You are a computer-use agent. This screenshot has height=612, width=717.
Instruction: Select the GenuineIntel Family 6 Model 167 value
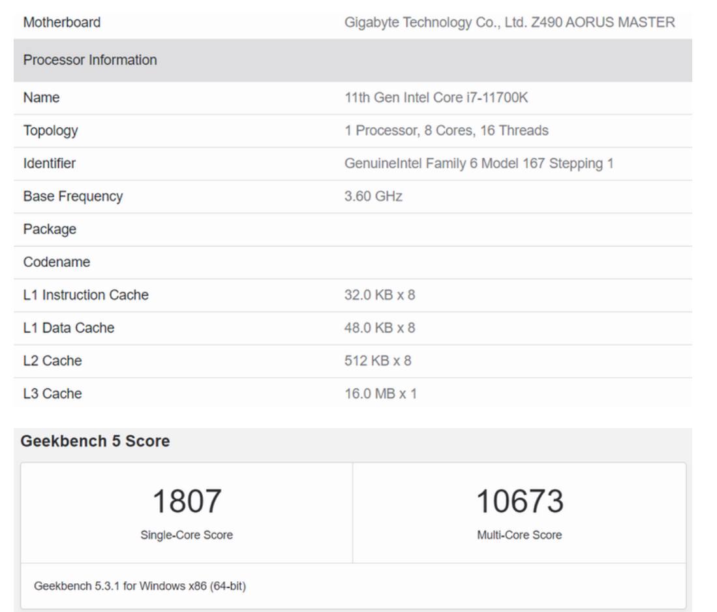478,164
